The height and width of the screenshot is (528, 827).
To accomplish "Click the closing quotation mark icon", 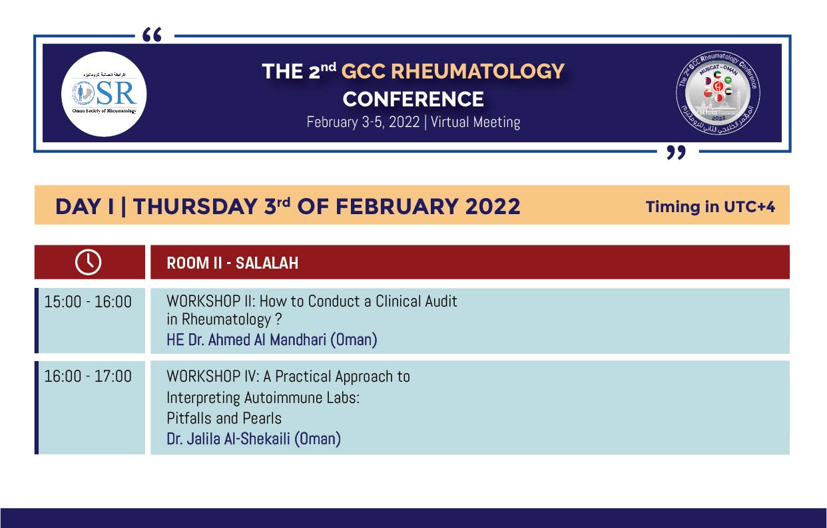I will [677, 154].
